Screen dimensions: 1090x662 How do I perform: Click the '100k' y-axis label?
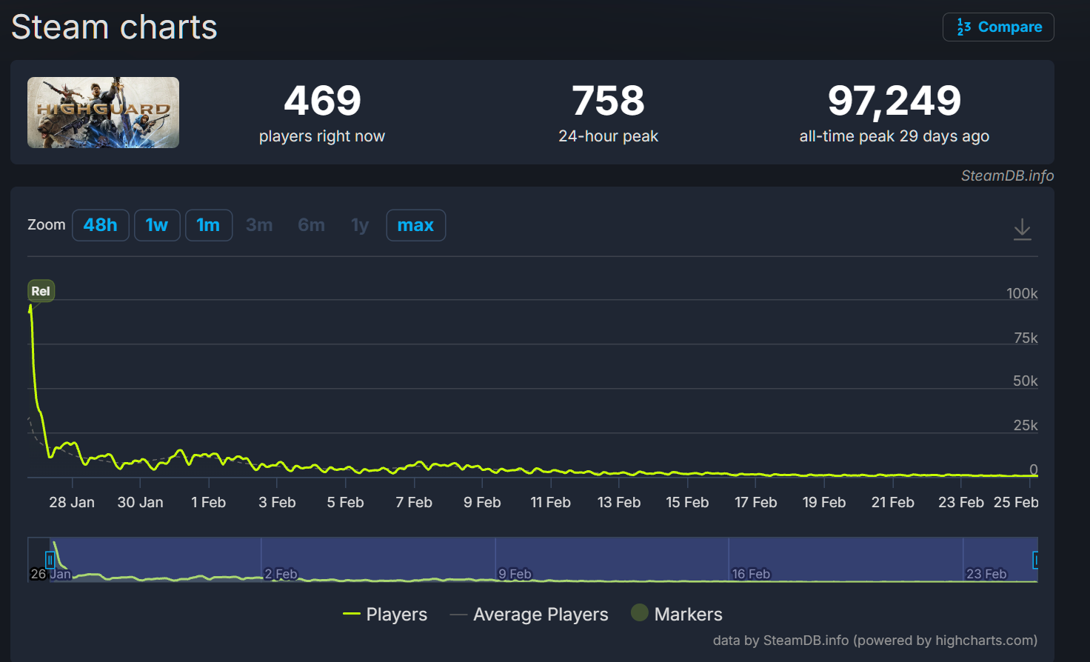pos(1022,293)
